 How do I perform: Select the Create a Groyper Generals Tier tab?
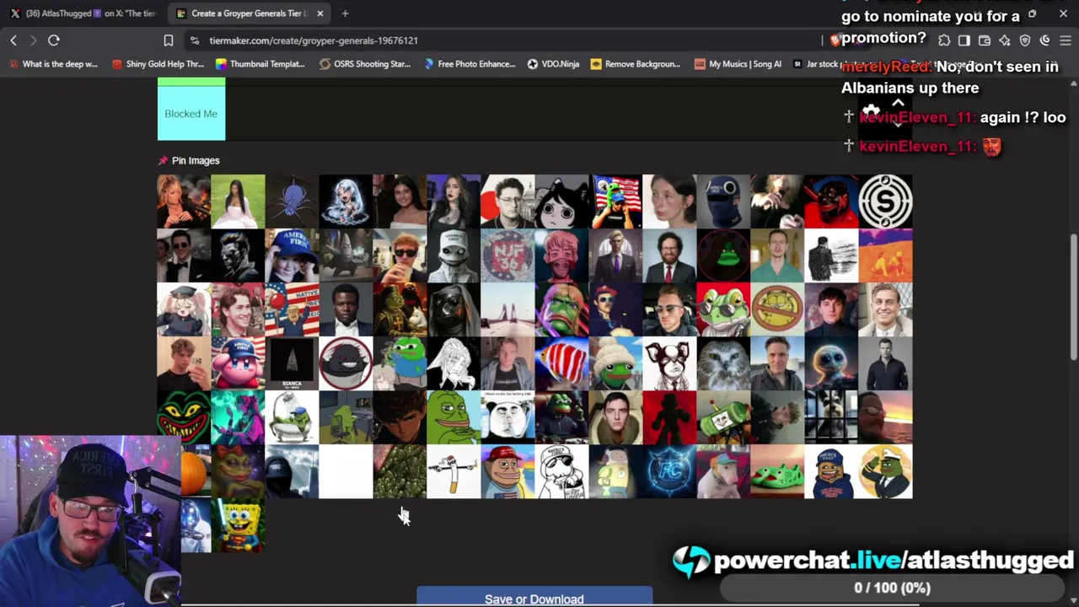point(250,13)
